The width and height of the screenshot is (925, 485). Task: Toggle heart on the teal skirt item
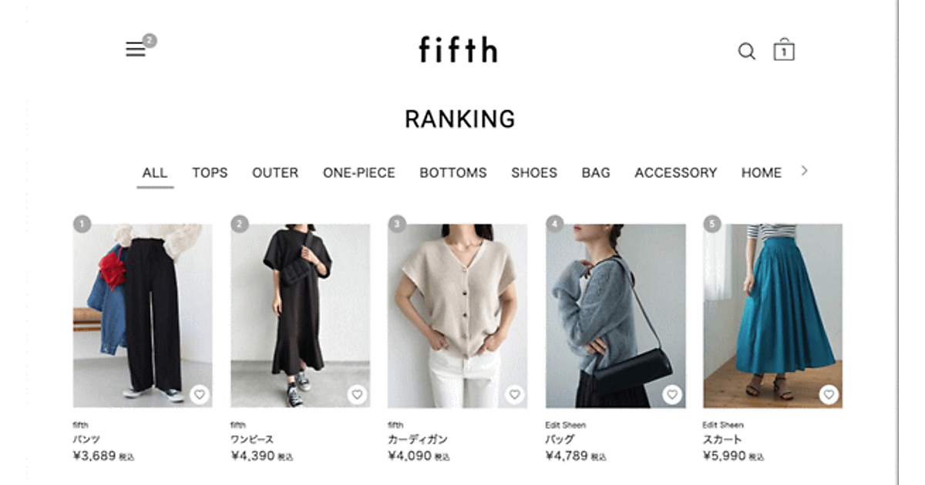click(x=829, y=395)
